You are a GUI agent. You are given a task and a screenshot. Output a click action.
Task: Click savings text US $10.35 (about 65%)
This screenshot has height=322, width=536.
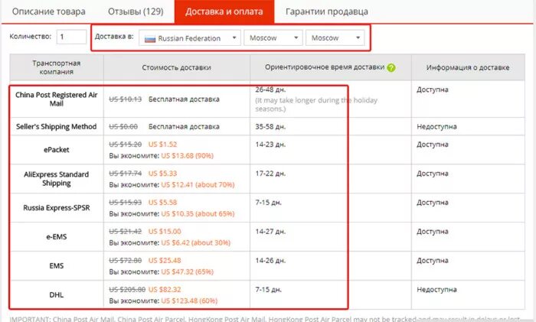198,213
